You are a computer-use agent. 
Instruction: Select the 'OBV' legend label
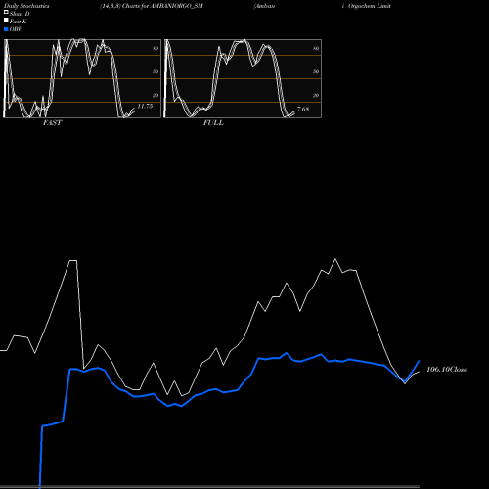point(16,29)
